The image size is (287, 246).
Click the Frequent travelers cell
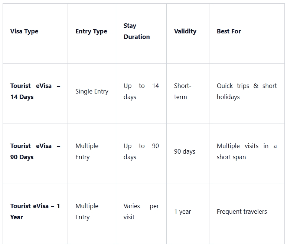[242, 211]
